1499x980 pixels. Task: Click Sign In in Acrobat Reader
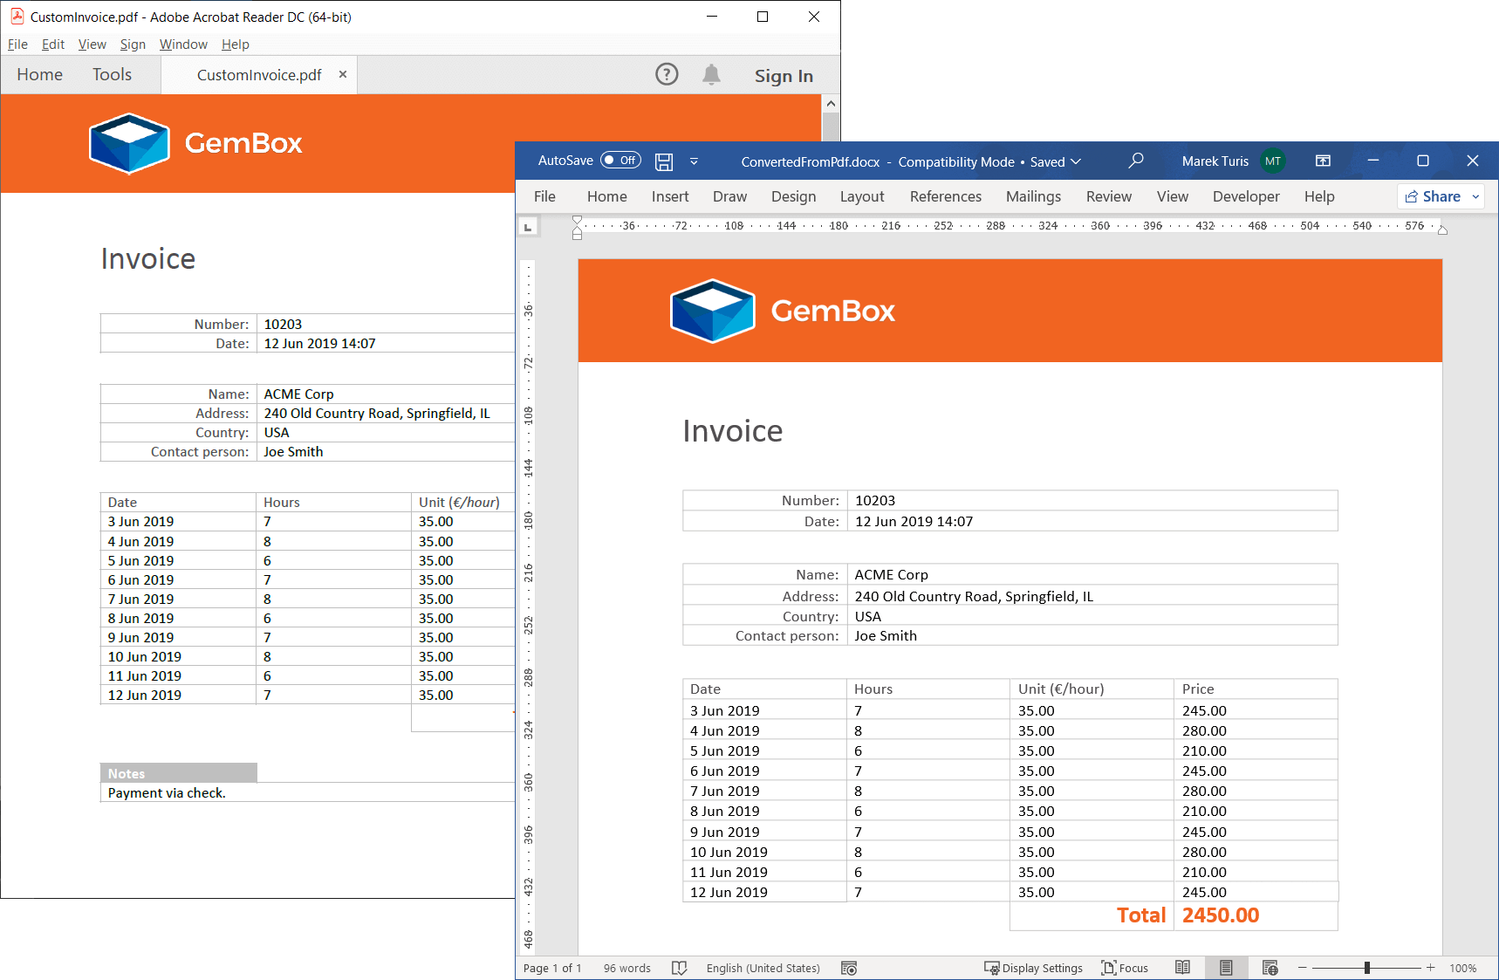pyautogui.click(x=784, y=76)
